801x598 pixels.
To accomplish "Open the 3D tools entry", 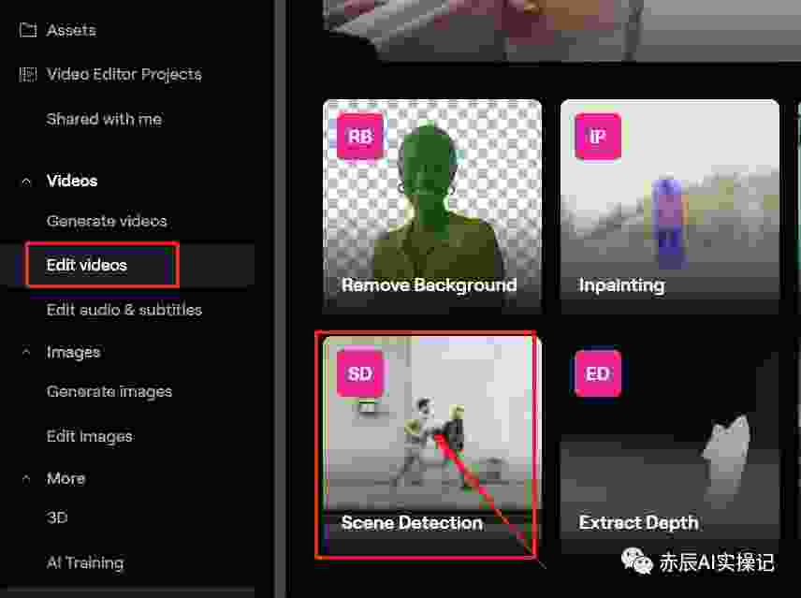I will pos(57,518).
